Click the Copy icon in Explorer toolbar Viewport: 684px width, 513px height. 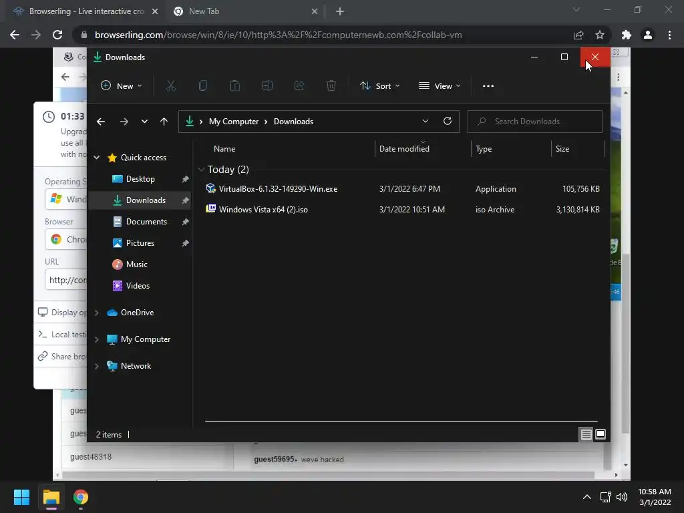pos(203,86)
